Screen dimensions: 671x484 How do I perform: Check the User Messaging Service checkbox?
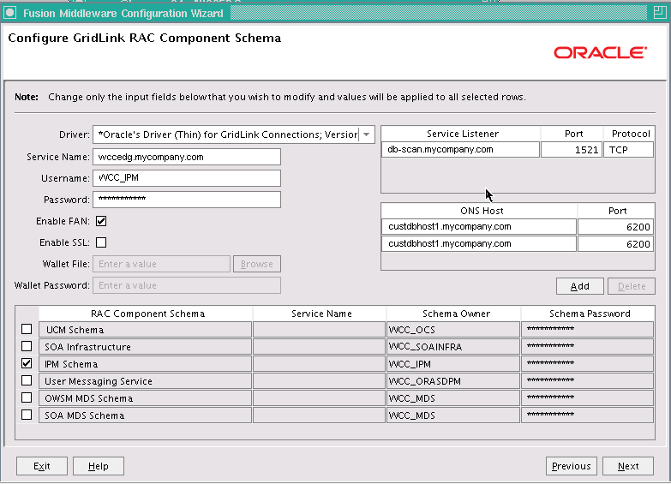(27, 380)
